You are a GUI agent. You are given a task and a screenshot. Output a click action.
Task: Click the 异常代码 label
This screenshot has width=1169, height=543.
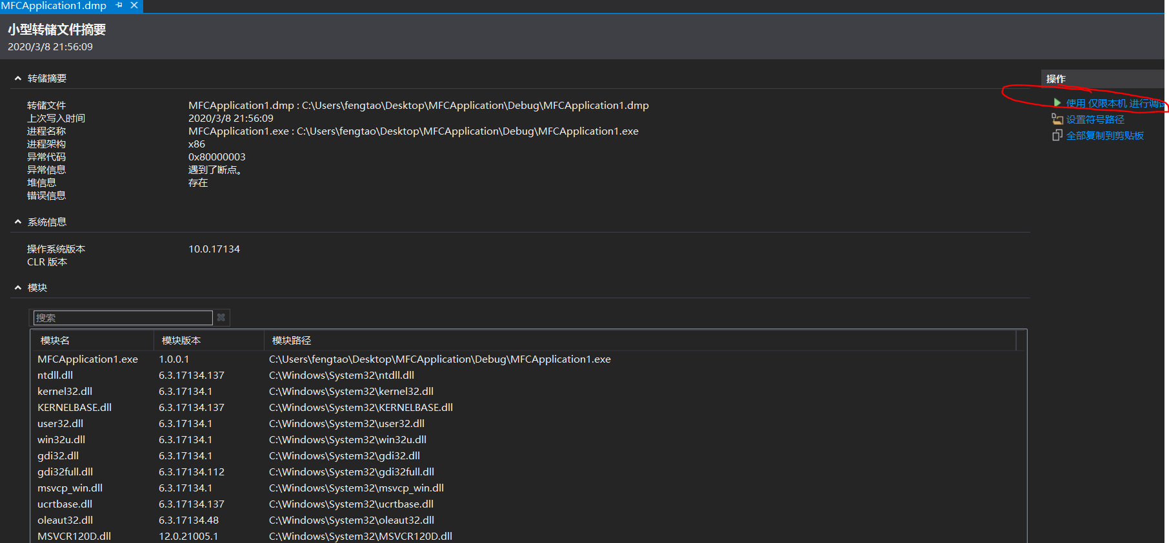46,157
